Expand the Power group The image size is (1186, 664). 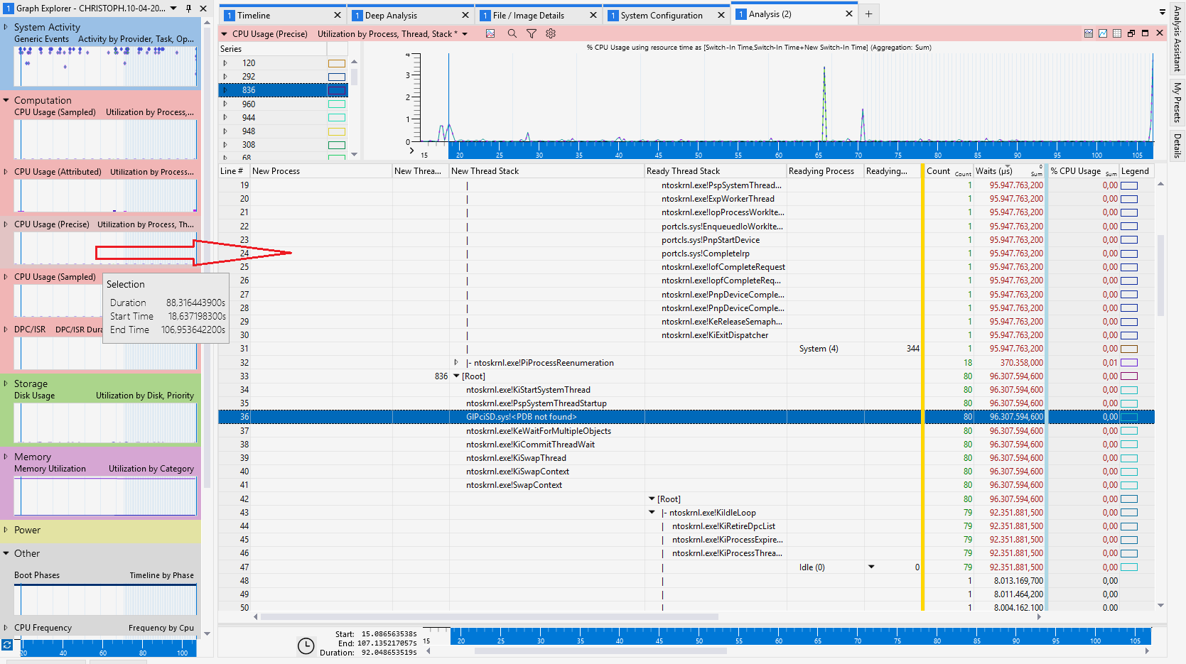click(6, 530)
